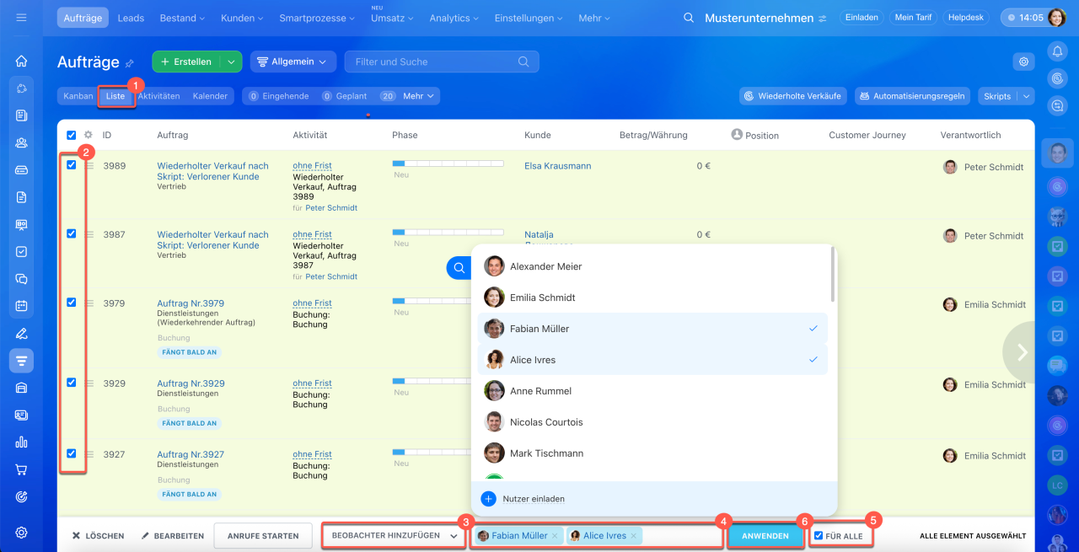
Task: Click the settings gear icon near Skripts
Action: [1023, 62]
